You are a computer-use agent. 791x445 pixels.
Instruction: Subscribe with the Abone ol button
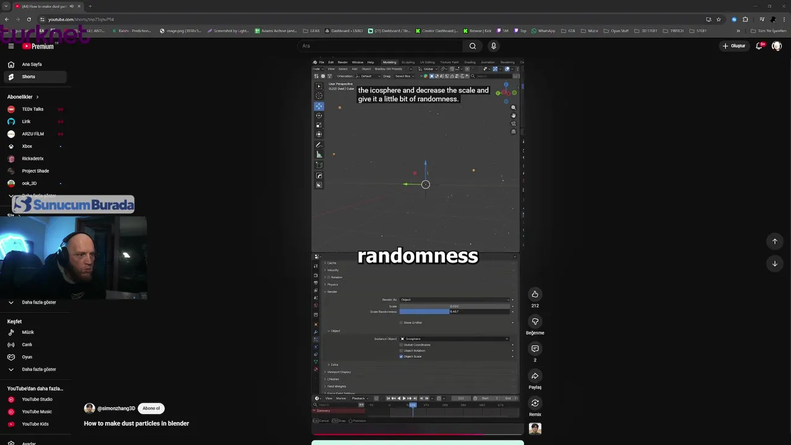151,409
